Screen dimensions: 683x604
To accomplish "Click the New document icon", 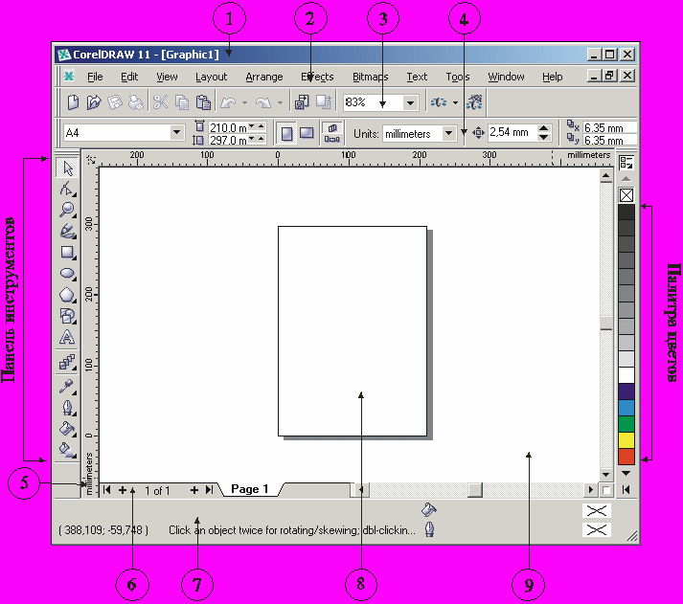I will [x=73, y=102].
